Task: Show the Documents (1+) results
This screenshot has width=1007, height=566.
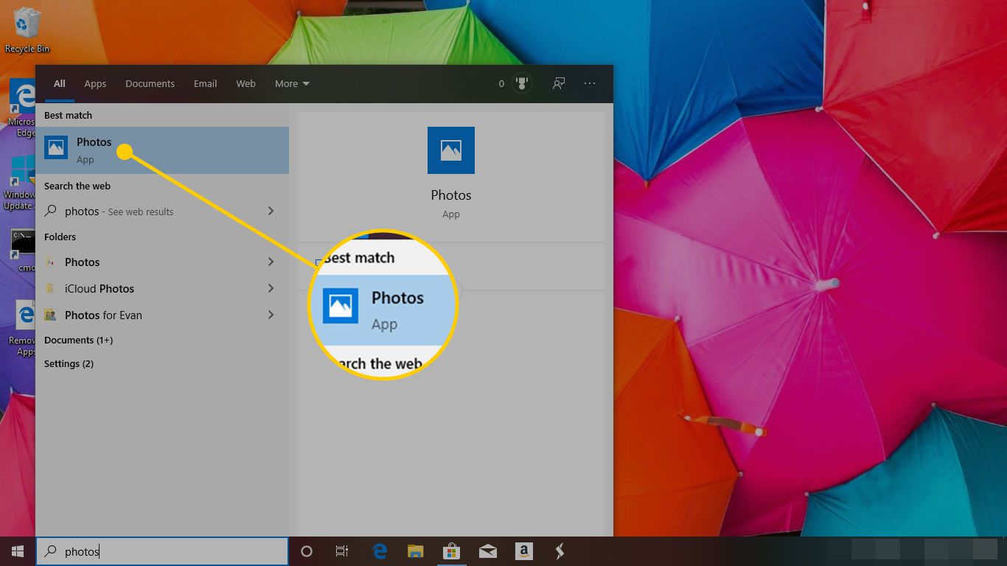Action: (78, 340)
